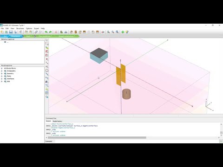Select the rectangle selection tool in side toolbar
The width and height of the screenshot is (223, 167).
(47, 44)
